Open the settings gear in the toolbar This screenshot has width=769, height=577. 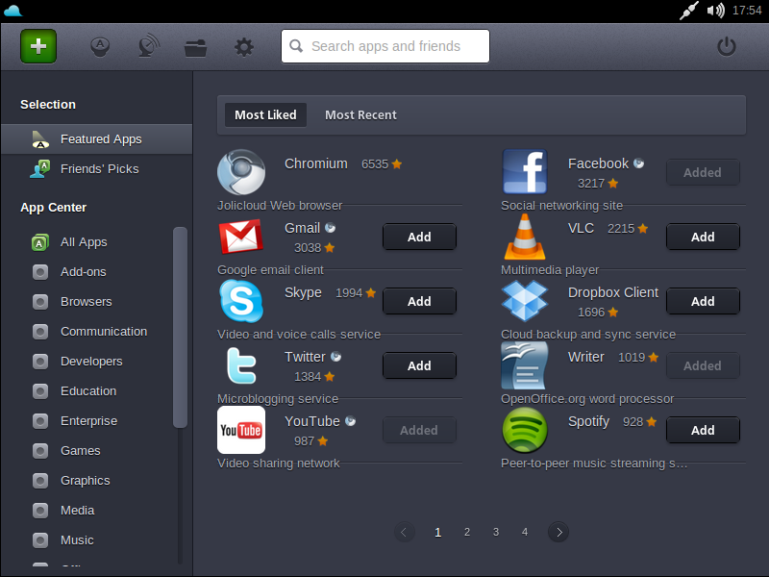coord(243,46)
